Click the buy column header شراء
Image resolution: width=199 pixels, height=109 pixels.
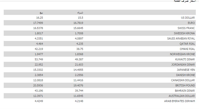(x=80, y=12)
